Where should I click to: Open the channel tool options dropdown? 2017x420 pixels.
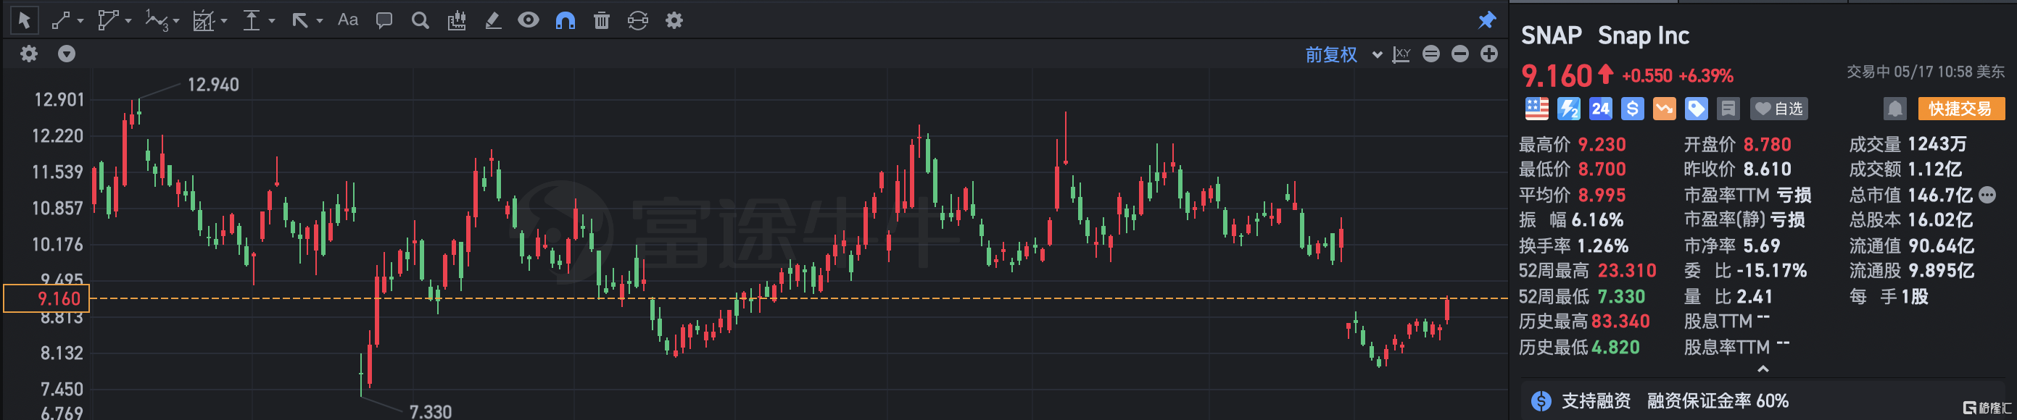224,21
